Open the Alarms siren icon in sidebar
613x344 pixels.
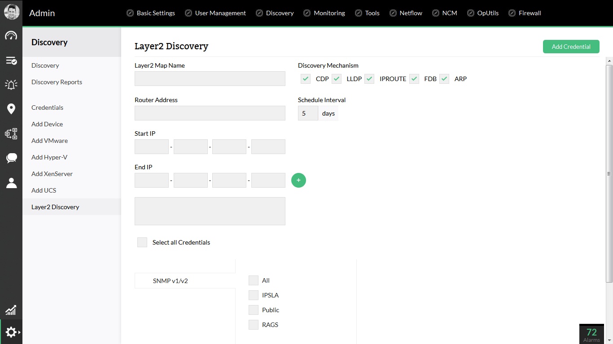(11, 84)
